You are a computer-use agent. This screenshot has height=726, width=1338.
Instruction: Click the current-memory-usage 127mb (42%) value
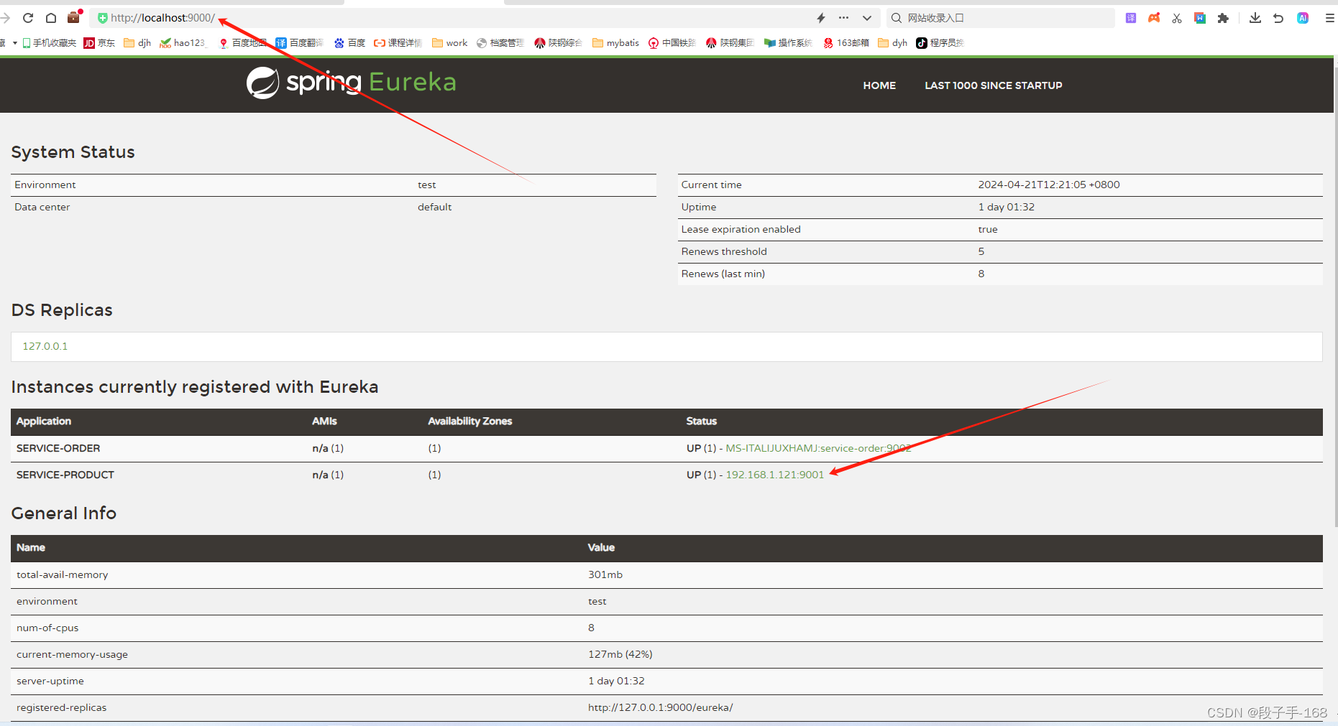tap(620, 654)
